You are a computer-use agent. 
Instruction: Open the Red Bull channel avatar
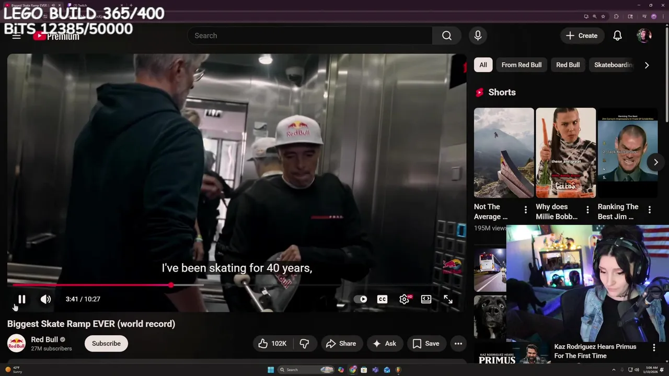coord(16,343)
